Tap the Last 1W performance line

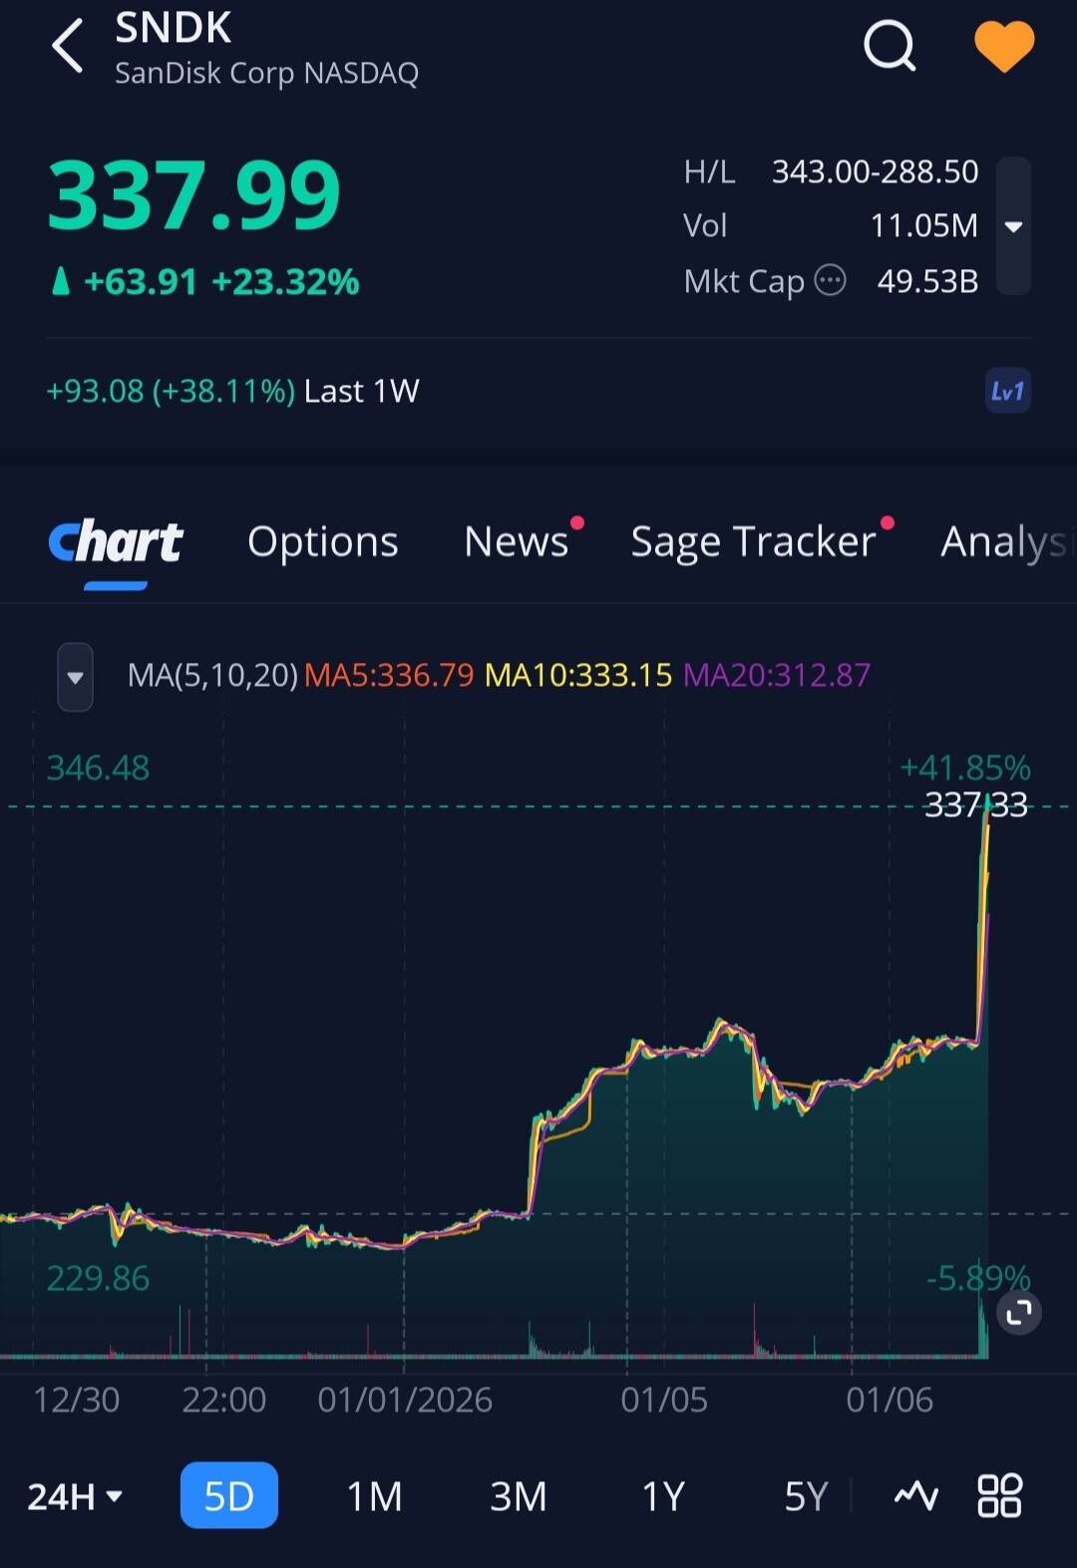(x=233, y=391)
